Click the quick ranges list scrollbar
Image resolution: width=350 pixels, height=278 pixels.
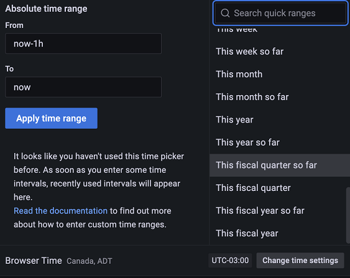coord(348,215)
